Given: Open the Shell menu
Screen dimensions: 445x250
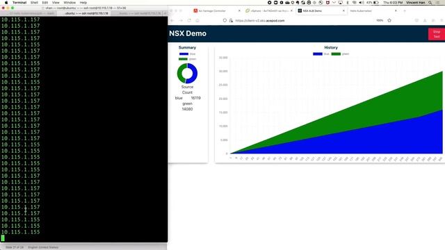Looking at the screenshot, I should [x=34, y=3].
